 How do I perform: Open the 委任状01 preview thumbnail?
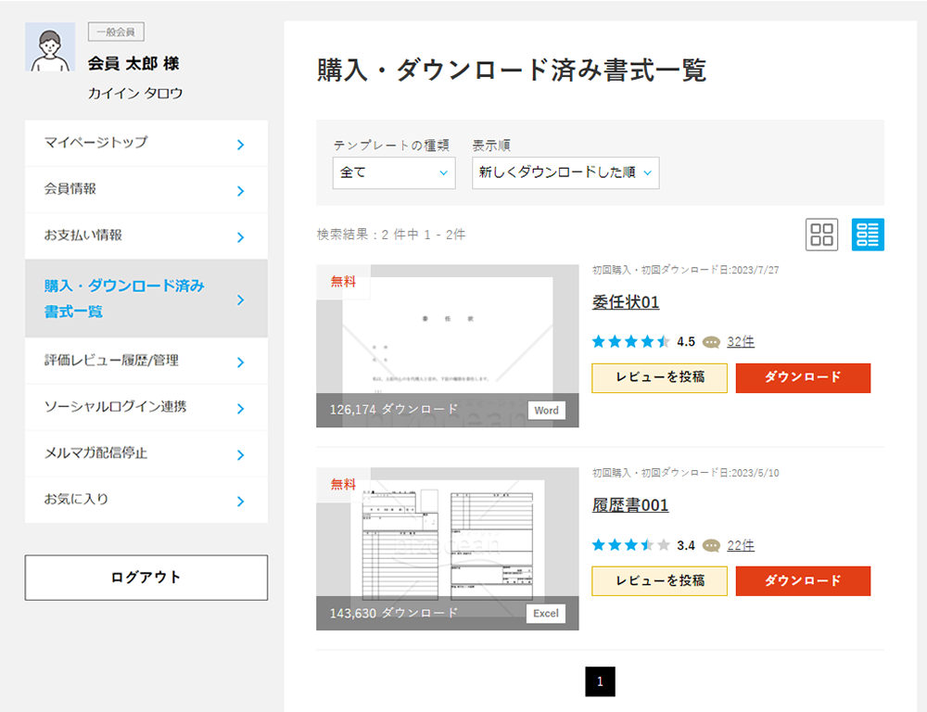(x=448, y=346)
